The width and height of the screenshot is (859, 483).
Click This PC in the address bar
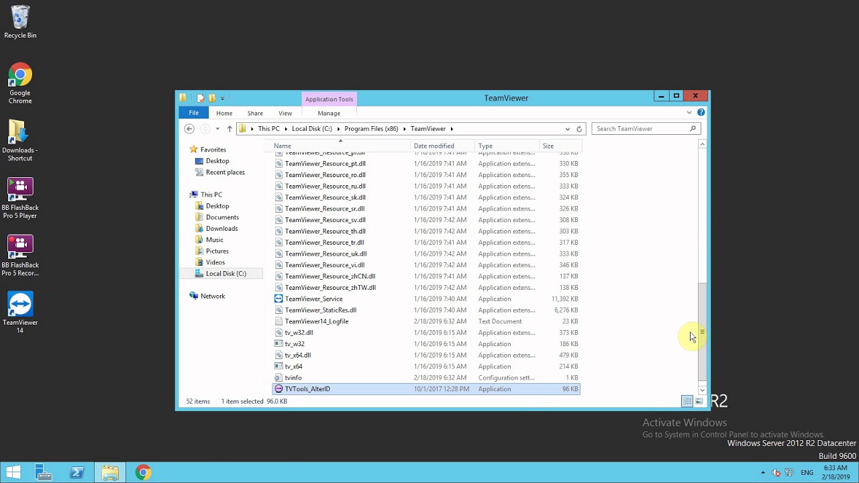[x=268, y=129]
